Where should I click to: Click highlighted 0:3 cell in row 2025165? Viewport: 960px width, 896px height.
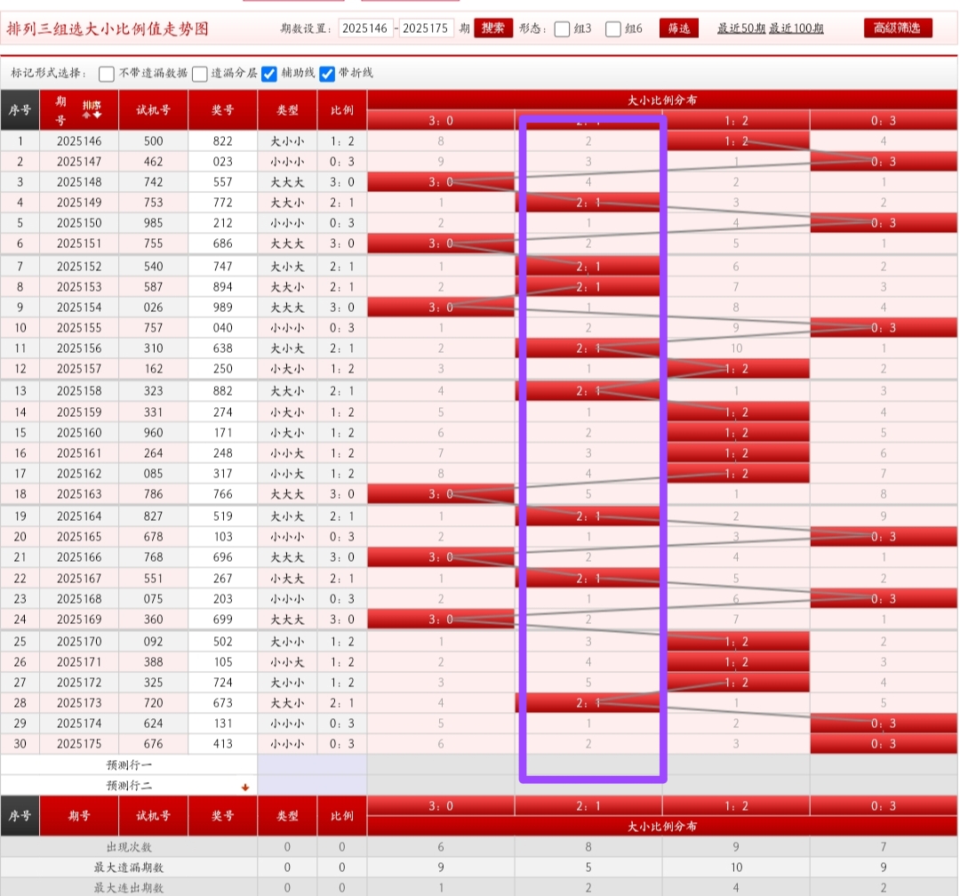click(x=884, y=537)
